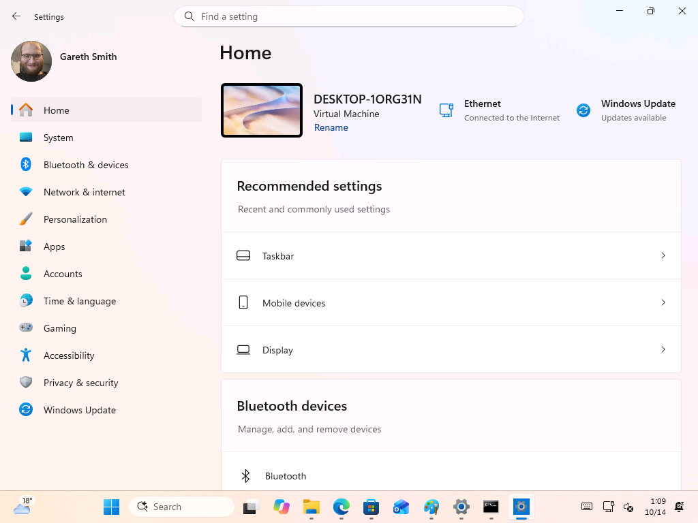
Task: Open the Apps settings page
Action: 106,247
